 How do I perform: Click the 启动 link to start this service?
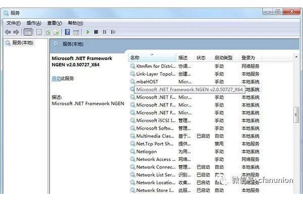(56, 78)
